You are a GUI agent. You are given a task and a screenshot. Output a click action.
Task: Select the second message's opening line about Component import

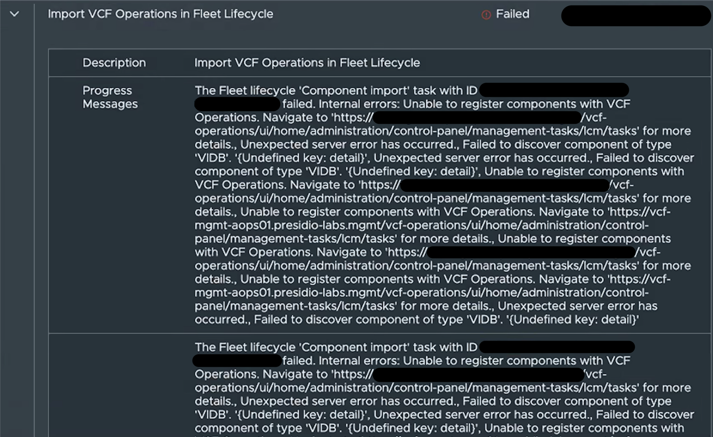336,347
